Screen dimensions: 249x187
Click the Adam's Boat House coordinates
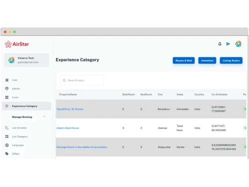(x=219, y=128)
